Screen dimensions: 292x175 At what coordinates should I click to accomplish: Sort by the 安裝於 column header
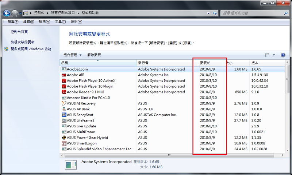[211, 63]
